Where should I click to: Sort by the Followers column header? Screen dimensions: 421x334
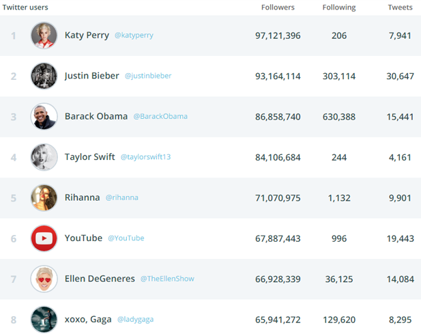tap(278, 8)
